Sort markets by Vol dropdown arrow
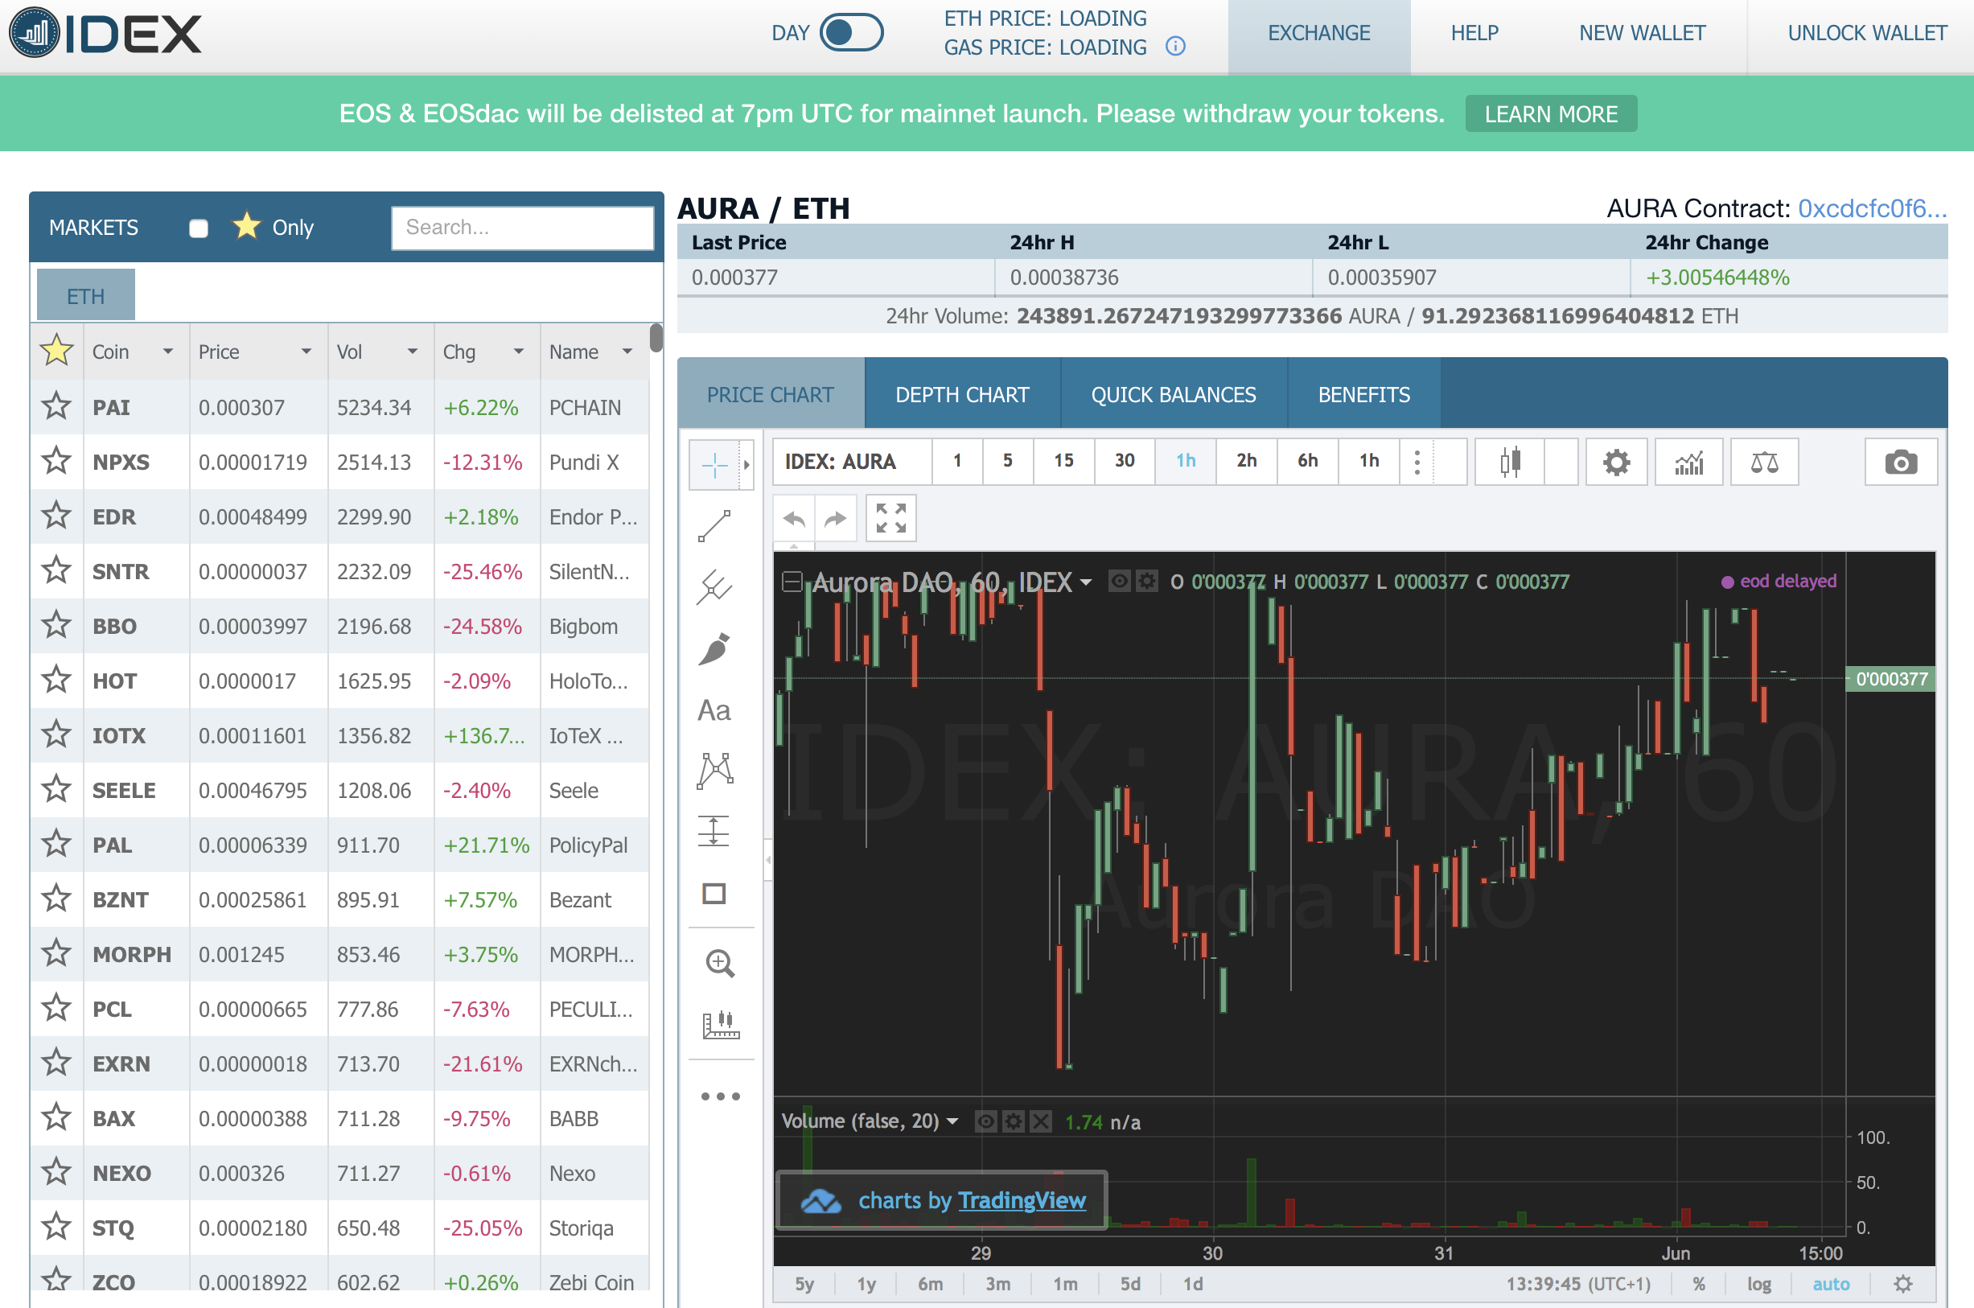Viewport: 1974px width, 1308px height. (412, 352)
